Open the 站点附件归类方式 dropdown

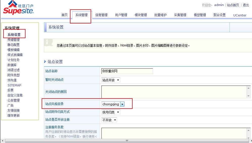(x=111, y=112)
